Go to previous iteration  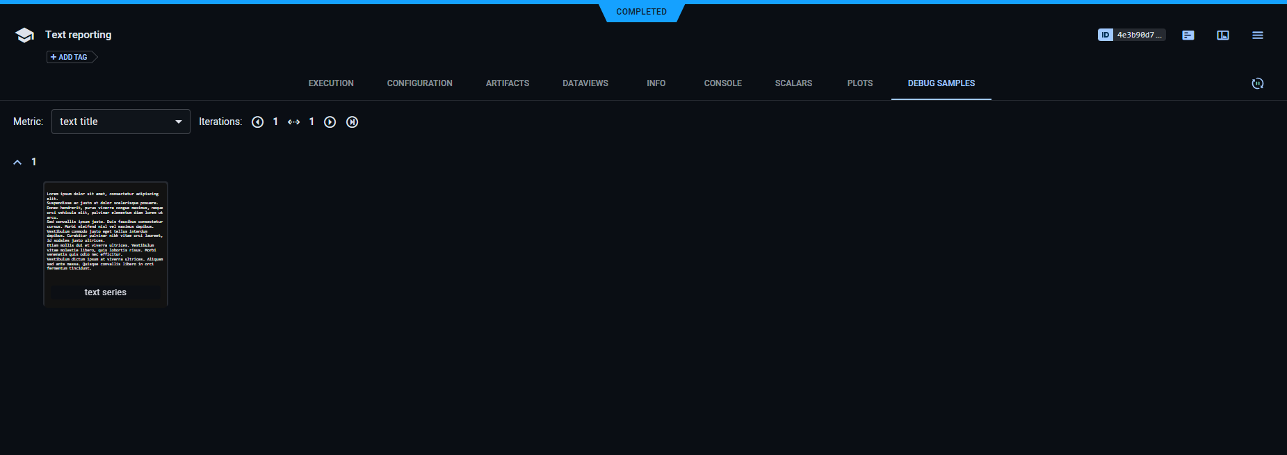[257, 122]
